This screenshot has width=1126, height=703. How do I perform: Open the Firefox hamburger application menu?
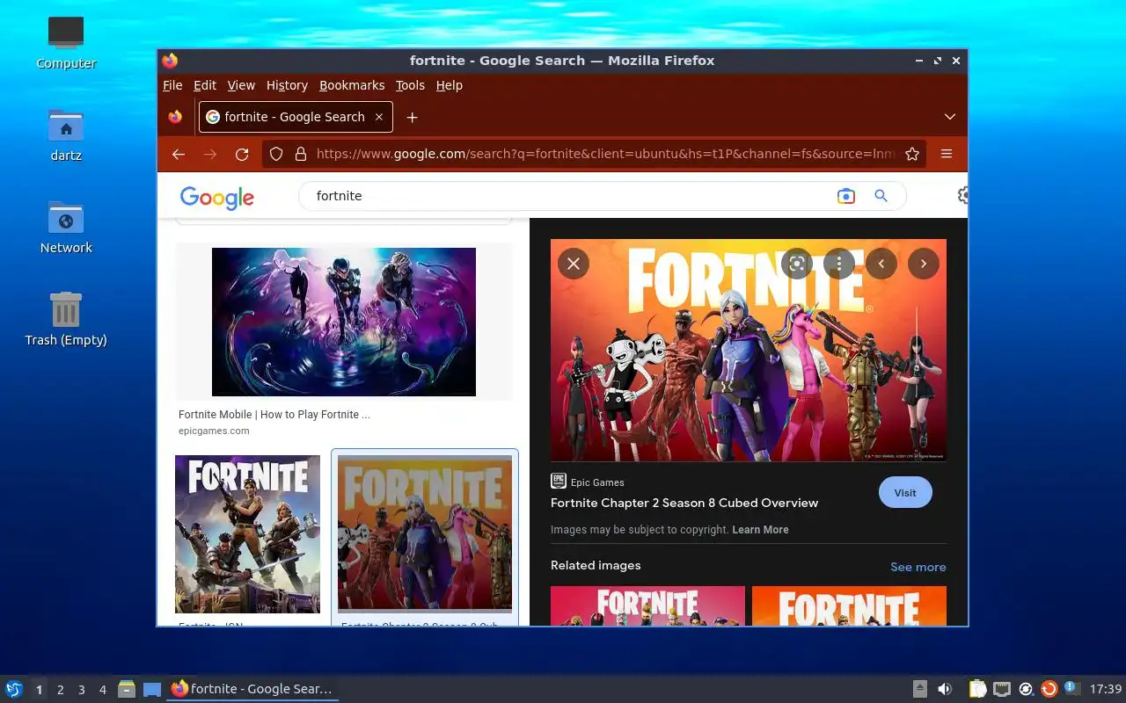tap(947, 154)
